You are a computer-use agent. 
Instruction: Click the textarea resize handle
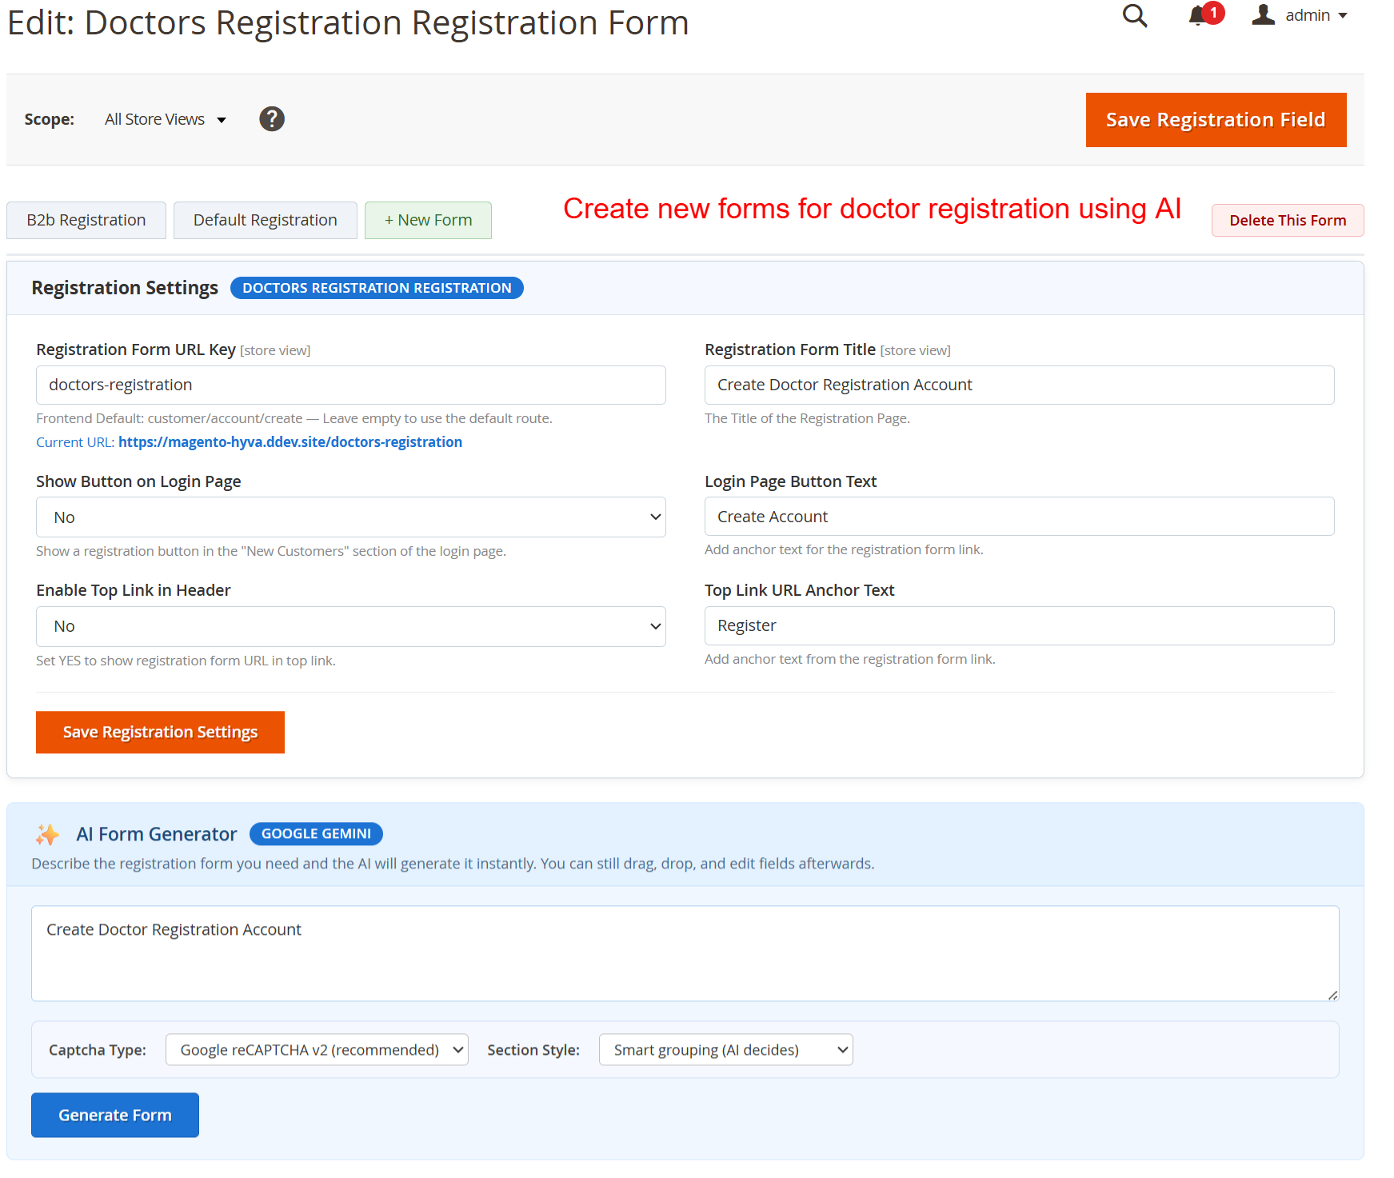1332,995
